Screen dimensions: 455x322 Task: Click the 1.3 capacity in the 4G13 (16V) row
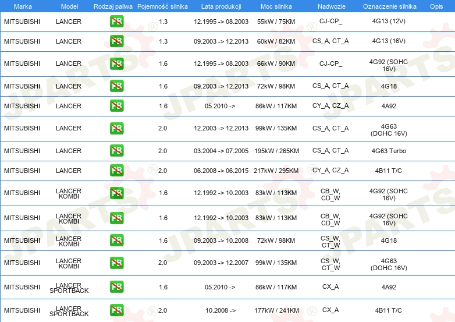[163, 41]
